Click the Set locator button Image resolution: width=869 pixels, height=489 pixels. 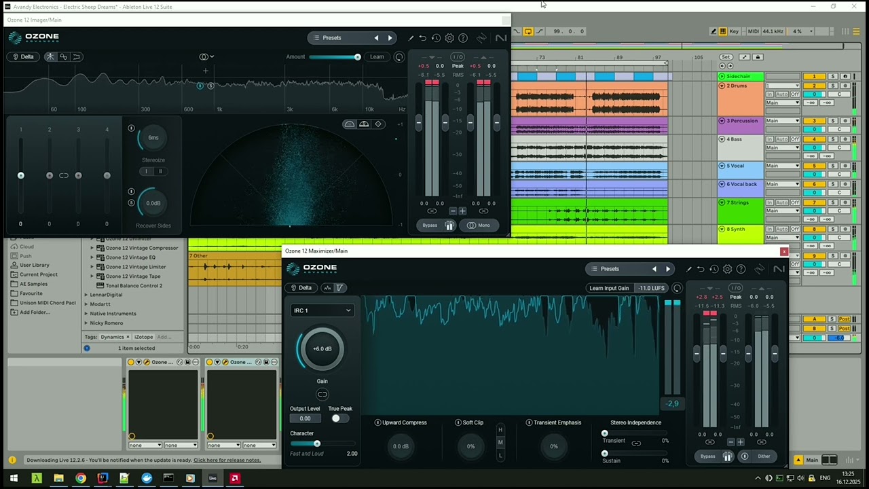pyautogui.click(x=726, y=57)
